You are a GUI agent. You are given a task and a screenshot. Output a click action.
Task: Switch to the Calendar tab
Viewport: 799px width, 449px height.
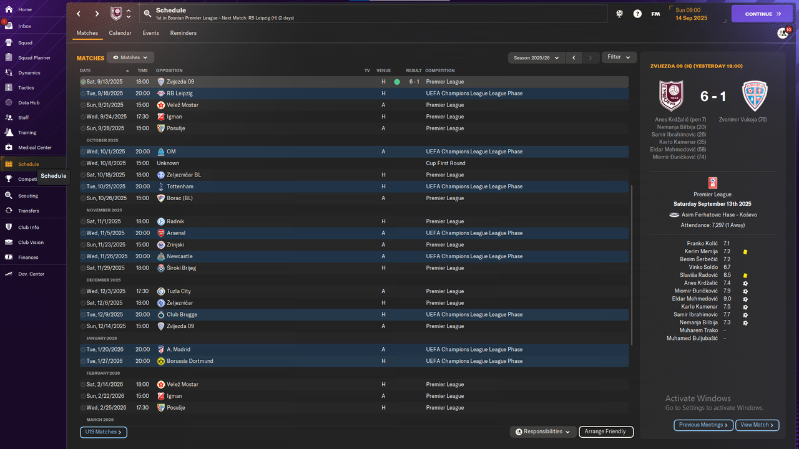(x=120, y=33)
